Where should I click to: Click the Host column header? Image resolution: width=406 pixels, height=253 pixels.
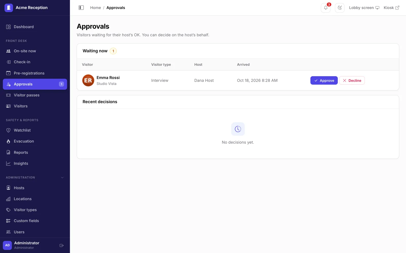[x=198, y=65]
